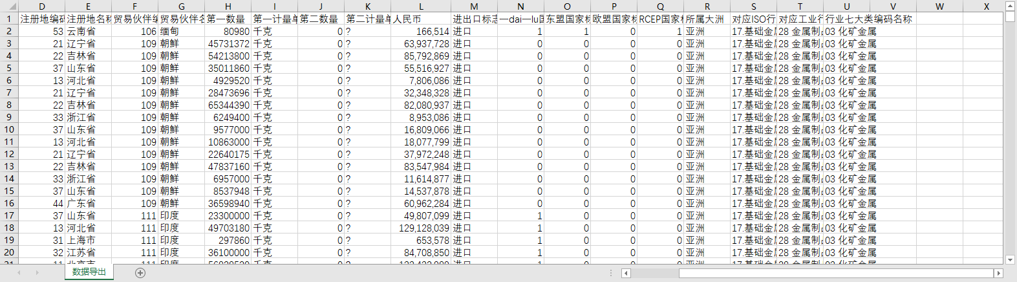Click the 进口 cell in row 20
Screen dimensions: 1017x282
point(474,252)
